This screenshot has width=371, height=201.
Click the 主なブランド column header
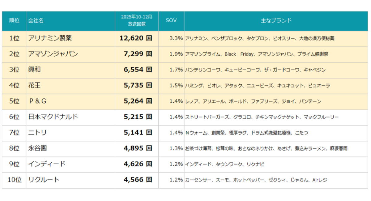276,21
